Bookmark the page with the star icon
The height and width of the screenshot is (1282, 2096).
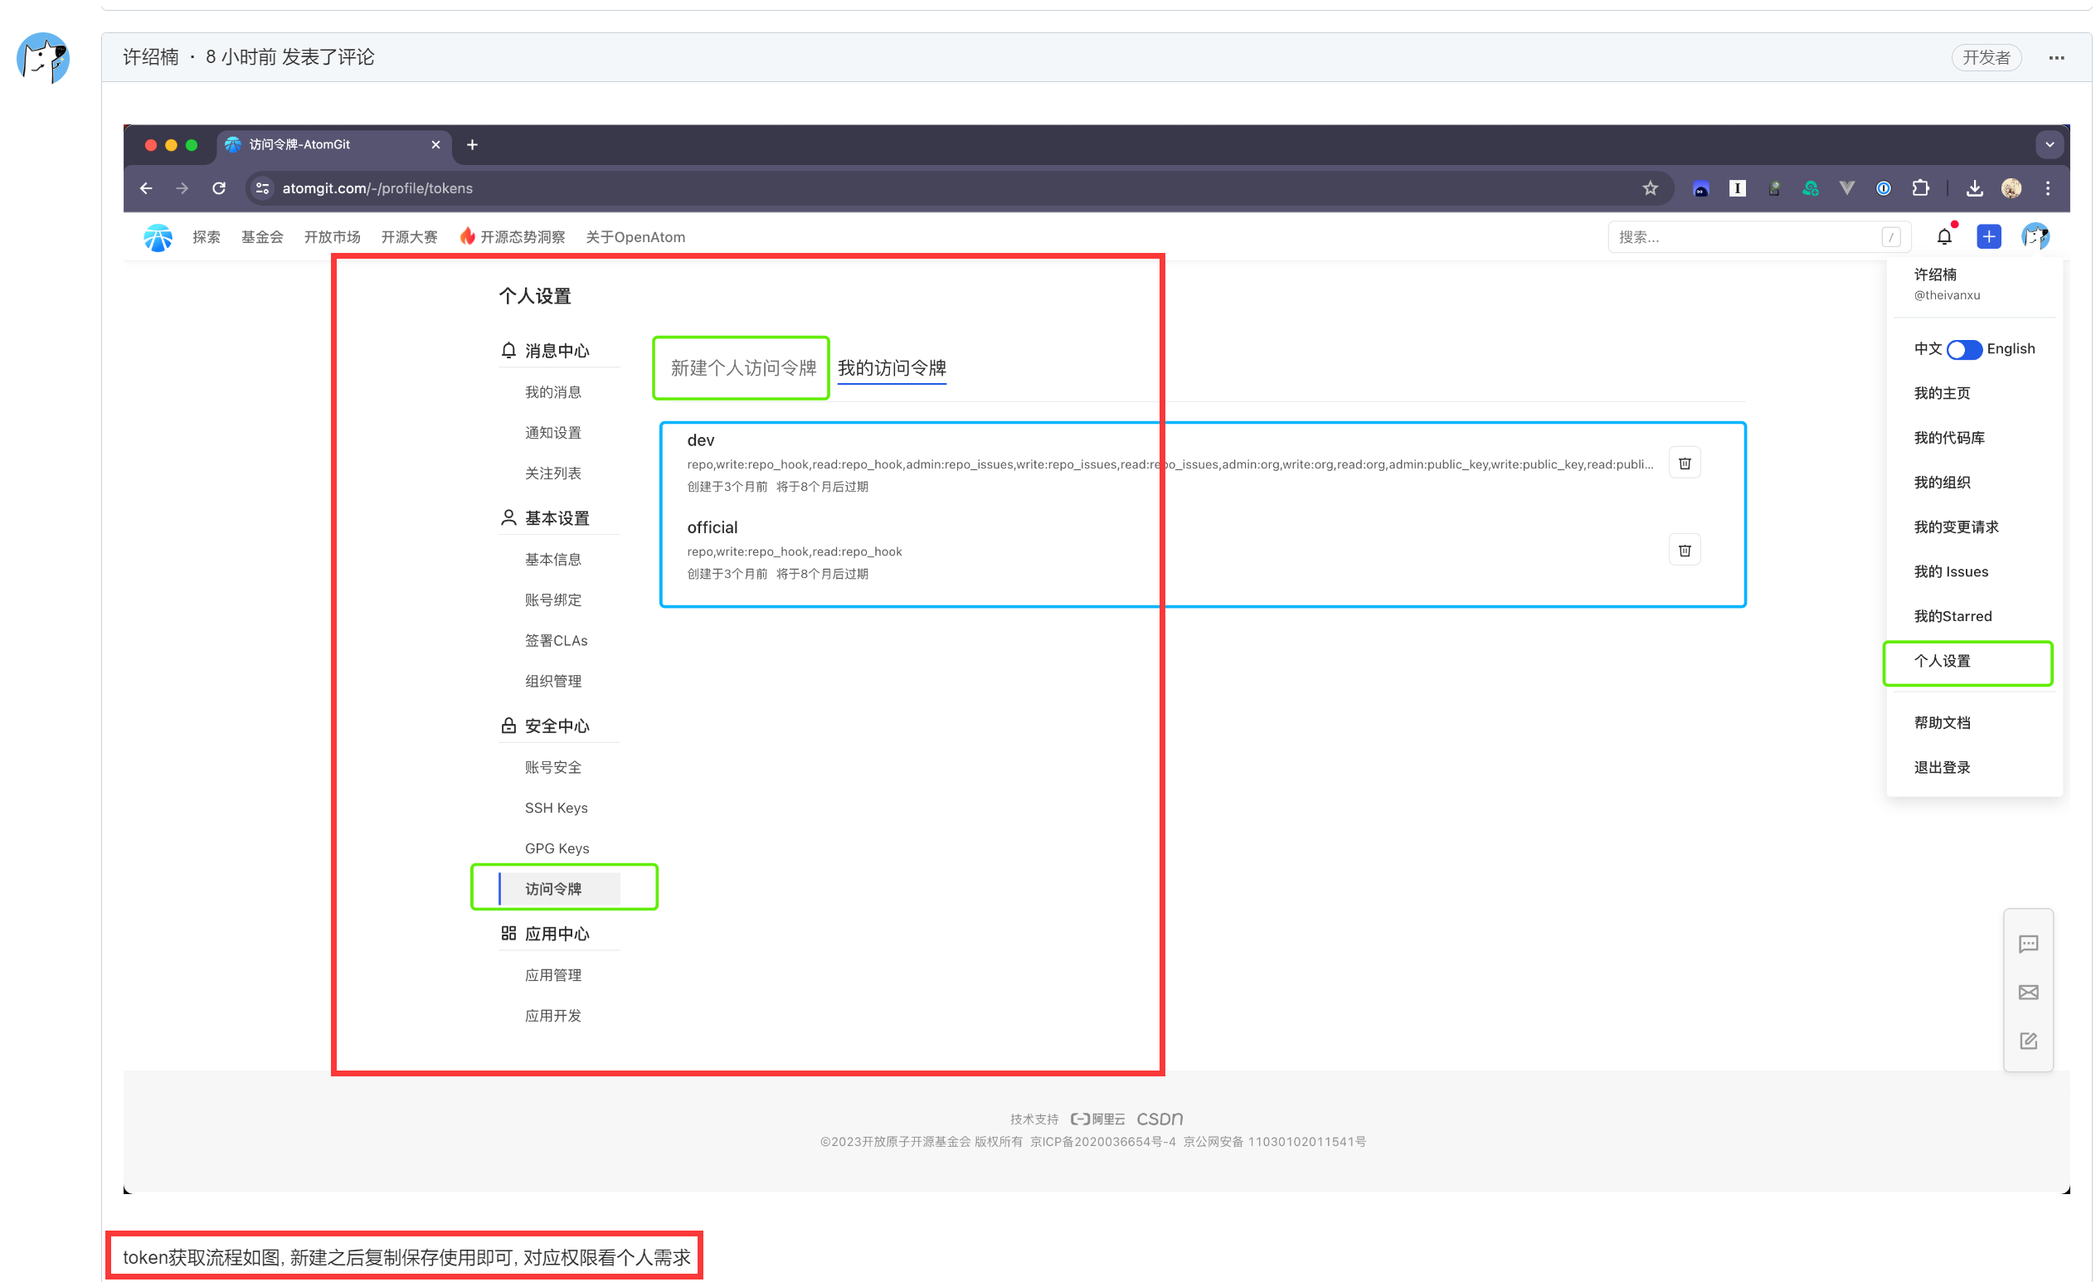[1651, 188]
